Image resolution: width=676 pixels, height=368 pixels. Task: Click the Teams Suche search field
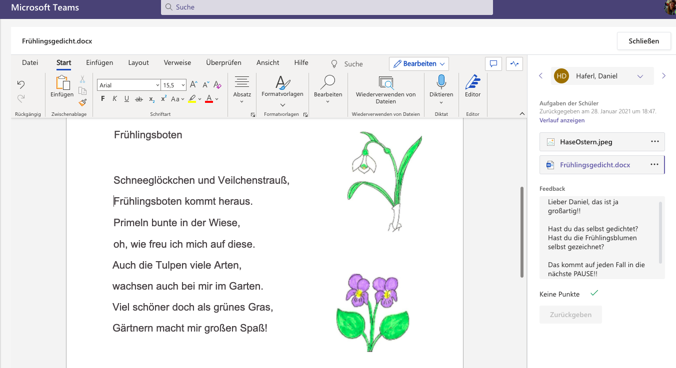click(x=326, y=7)
